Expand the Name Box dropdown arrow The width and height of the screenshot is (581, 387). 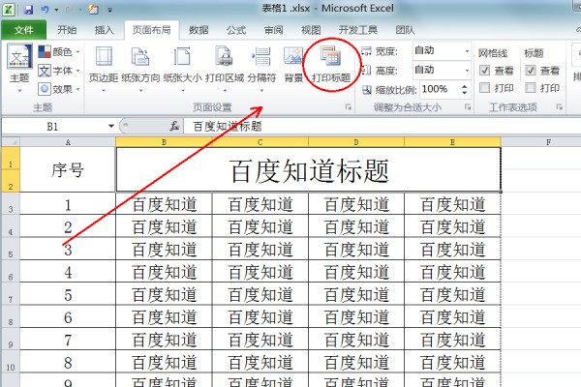[110, 127]
